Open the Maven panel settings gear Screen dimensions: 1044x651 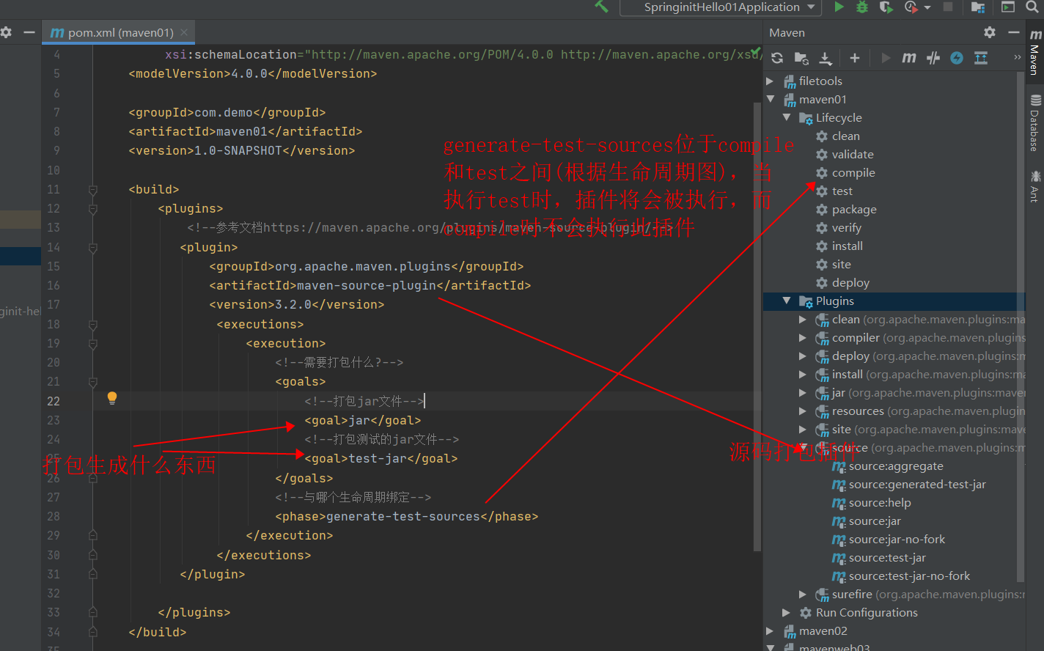990,32
